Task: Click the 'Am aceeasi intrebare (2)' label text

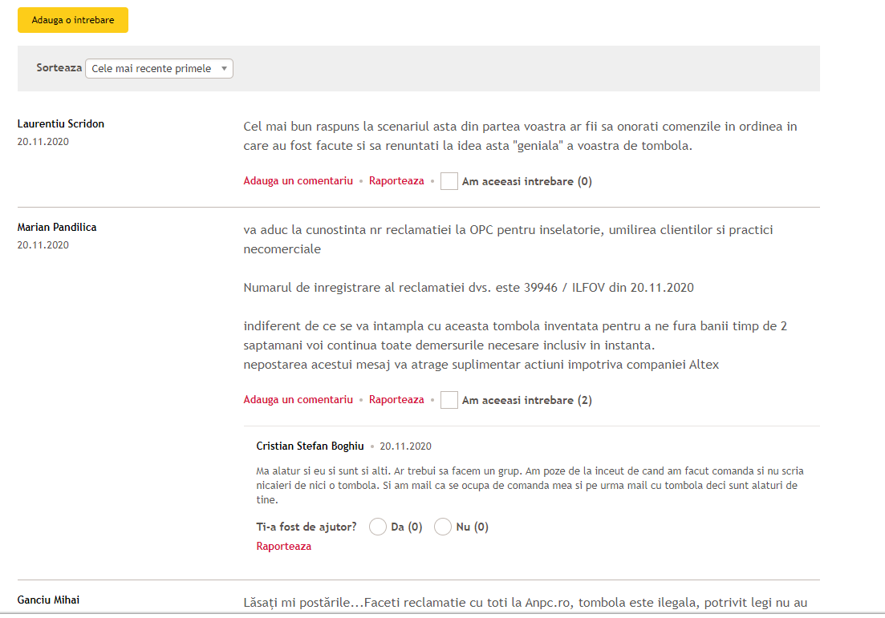Action: [526, 400]
